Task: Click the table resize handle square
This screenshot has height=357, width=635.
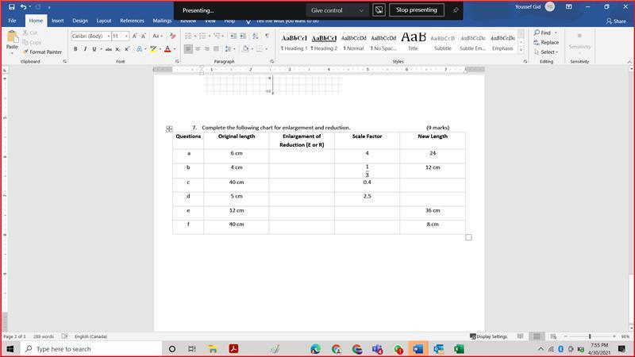Action: [x=468, y=237]
